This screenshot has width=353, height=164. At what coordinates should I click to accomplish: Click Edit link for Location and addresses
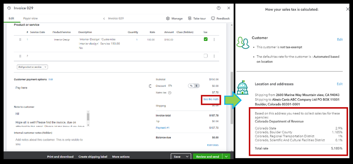(340, 84)
